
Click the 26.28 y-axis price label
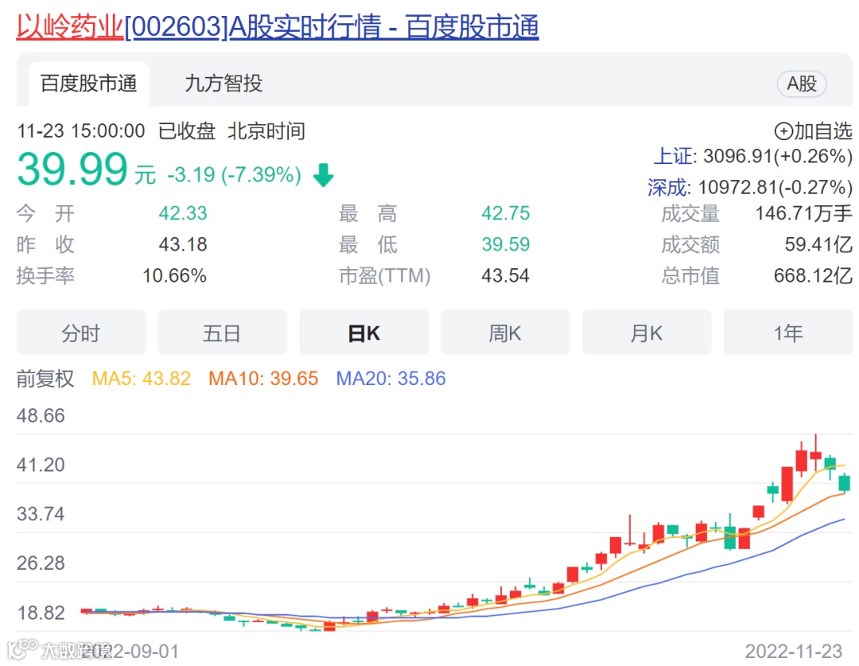(41, 563)
